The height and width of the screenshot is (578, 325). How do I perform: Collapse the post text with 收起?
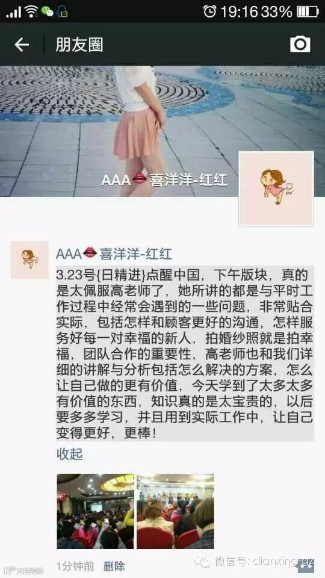(x=70, y=454)
